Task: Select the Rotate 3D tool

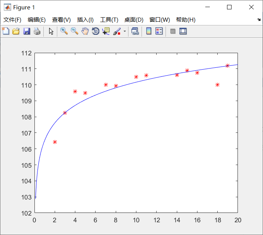Action: [96, 31]
